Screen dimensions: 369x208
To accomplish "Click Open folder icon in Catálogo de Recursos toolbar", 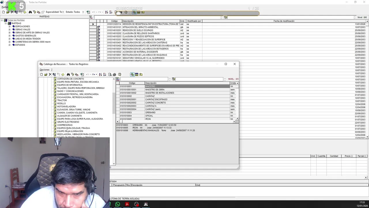I will [x=46, y=75].
